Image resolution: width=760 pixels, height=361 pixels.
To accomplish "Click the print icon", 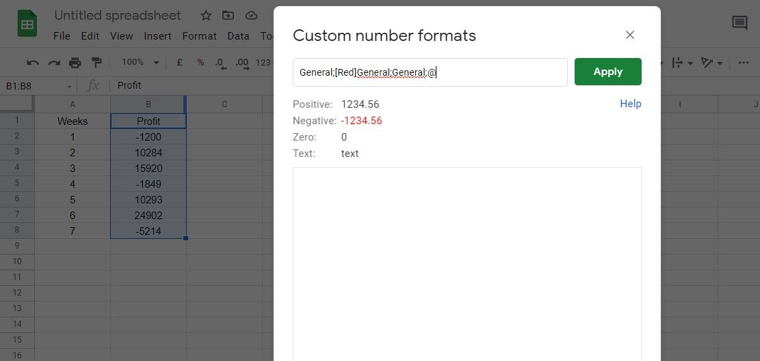I will pos(75,63).
